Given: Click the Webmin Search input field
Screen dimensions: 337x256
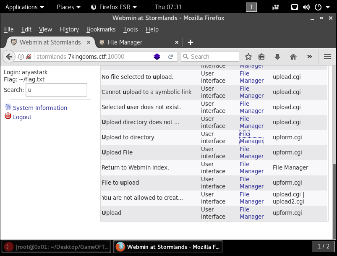Looking at the screenshot, I should pyautogui.click(x=56, y=90).
